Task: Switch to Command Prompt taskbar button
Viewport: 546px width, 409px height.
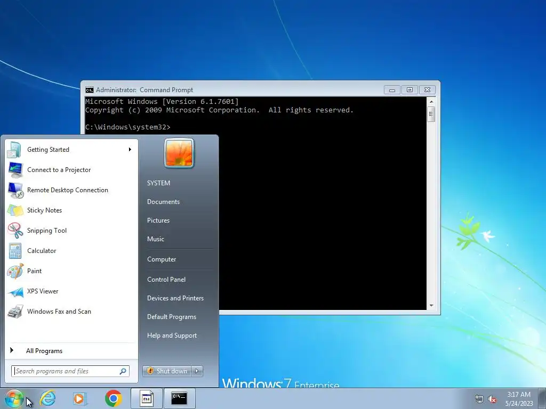Action: click(x=179, y=398)
